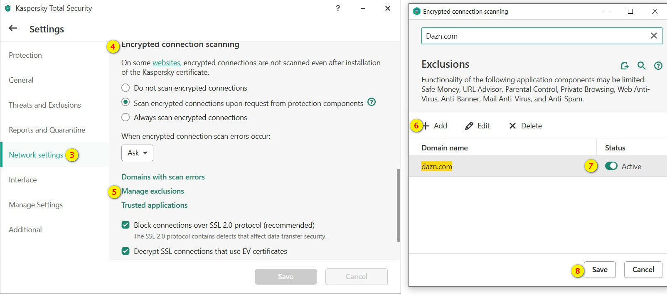Click the back arrow beside Settings
This screenshot has width=667, height=295.
[13, 28]
